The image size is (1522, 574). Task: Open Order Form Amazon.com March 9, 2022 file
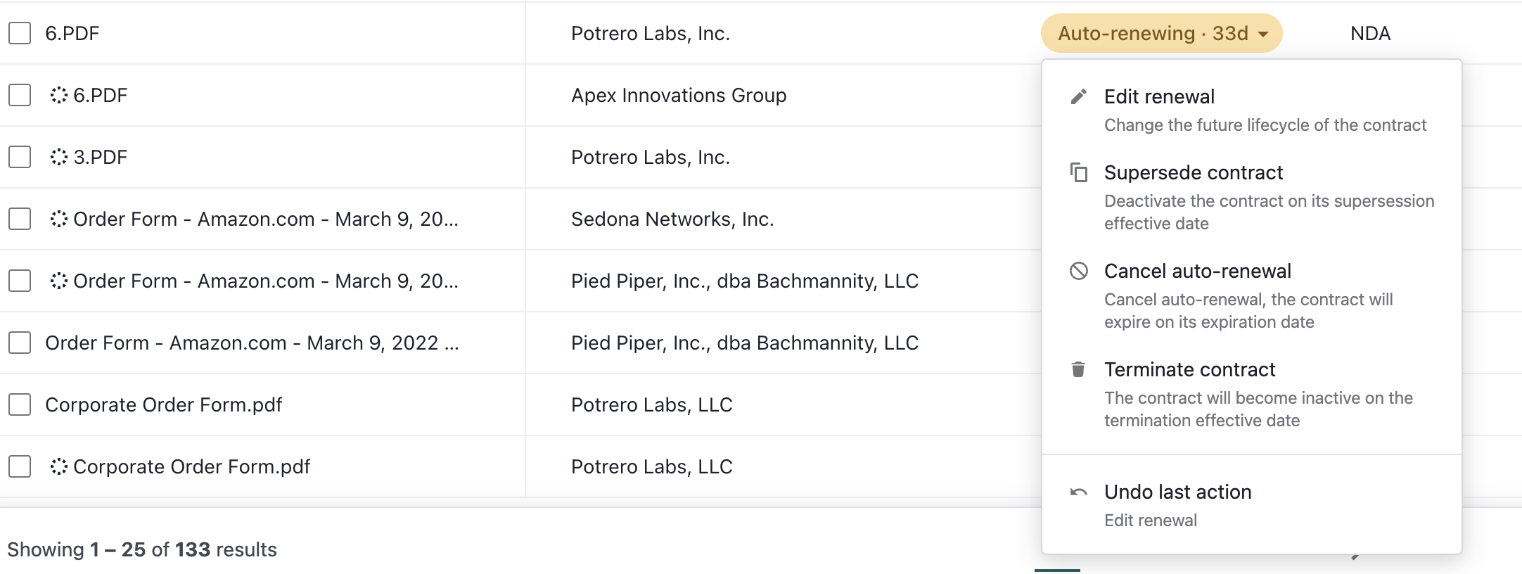pyautogui.click(x=252, y=343)
